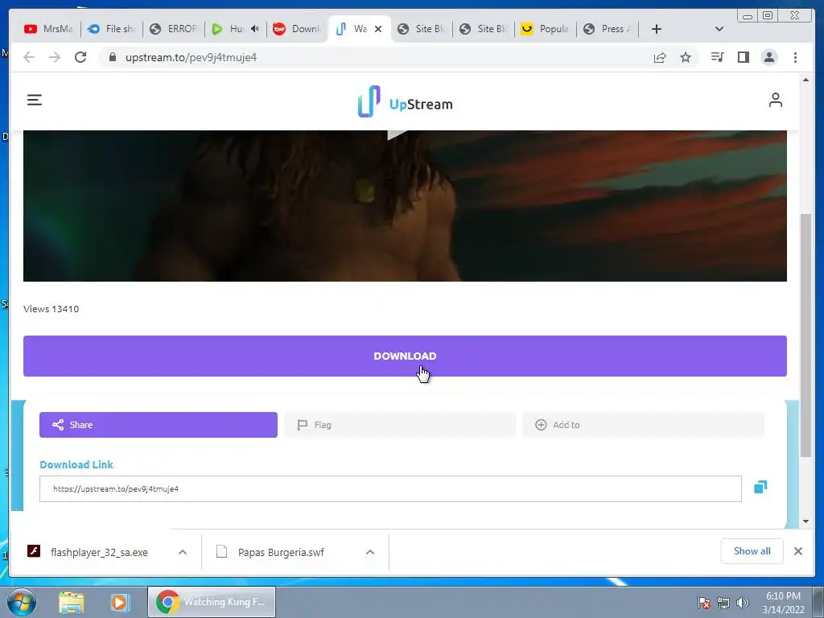Viewport: 824px width, 618px height.
Task: Go forward with browser forward arrow
Action: (55, 57)
